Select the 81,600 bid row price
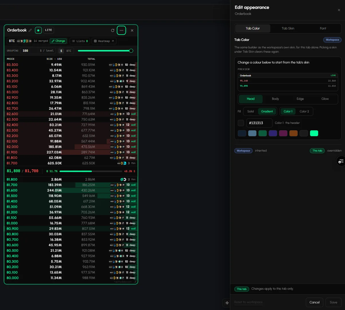The image size is (345, 310). pyautogui.click(x=12, y=190)
